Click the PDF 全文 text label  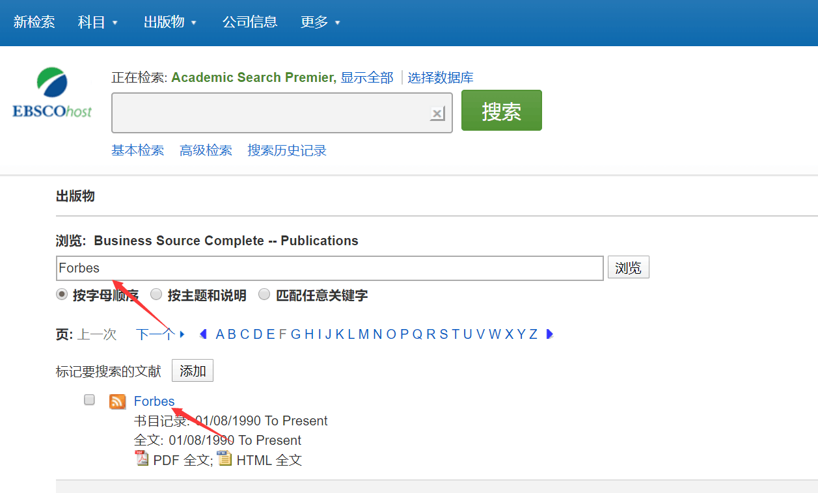(x=183, y=460)
